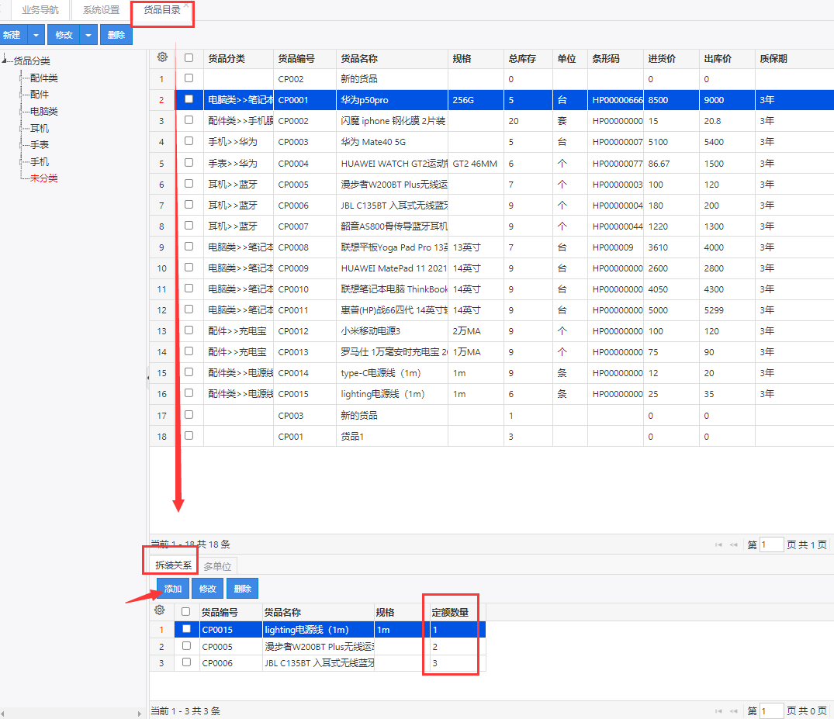Screen dimensions: 834x719
Task: Open the 拆装关系 grid settings gear
Action: pos(159,610)
